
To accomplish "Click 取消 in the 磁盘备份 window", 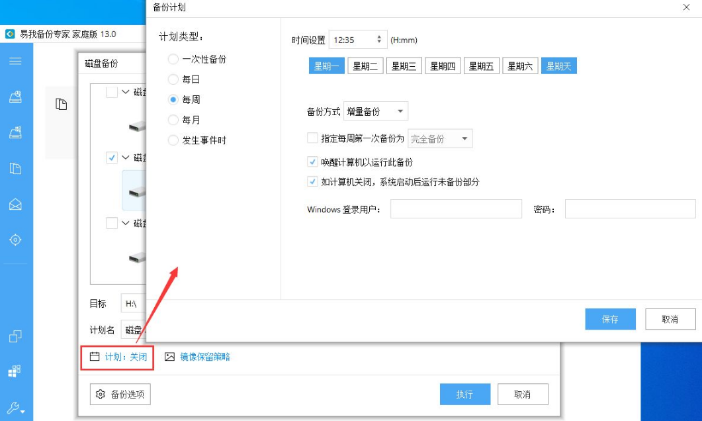I will click(x=523, y=394).
